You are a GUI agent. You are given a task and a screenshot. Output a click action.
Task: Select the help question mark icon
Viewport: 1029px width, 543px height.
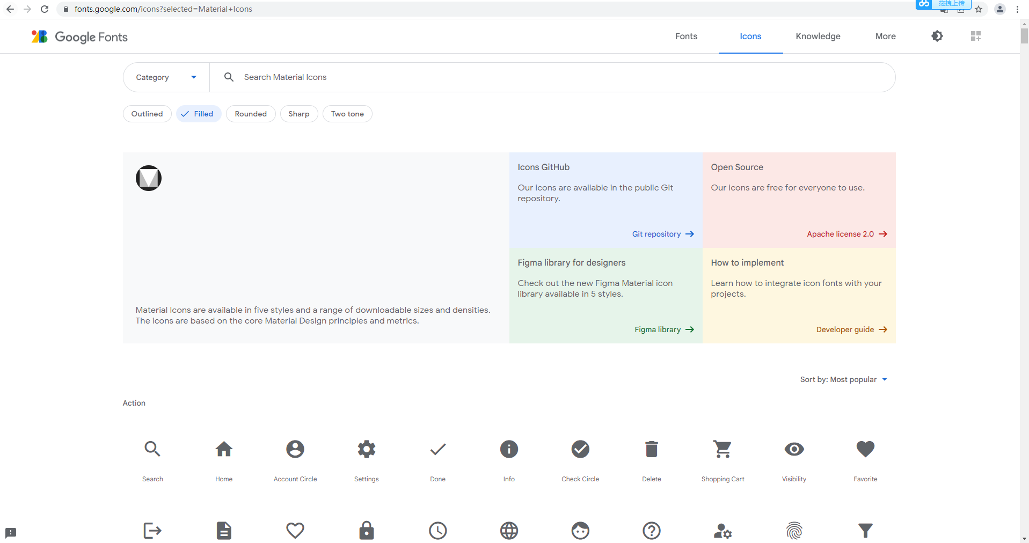[652, 531]
